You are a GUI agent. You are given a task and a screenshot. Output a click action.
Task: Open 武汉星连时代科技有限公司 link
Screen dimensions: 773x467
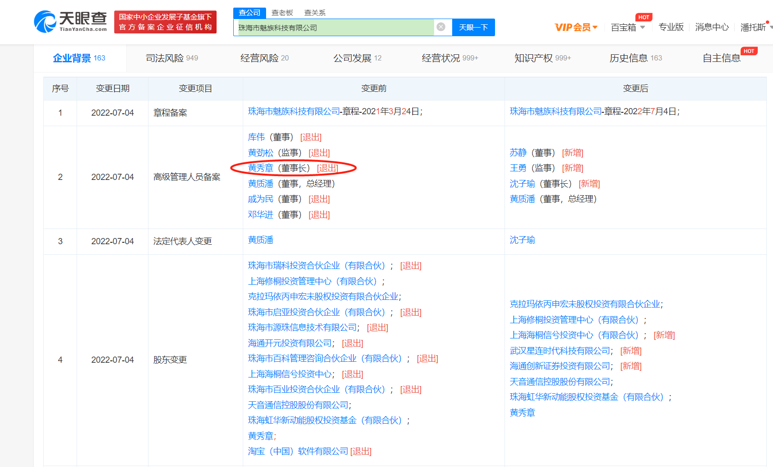click(560, 351)
